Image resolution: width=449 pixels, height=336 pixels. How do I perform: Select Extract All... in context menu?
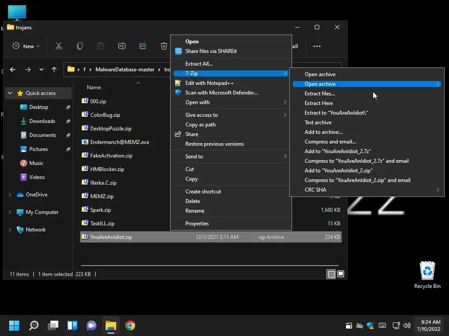coord(231,64)
